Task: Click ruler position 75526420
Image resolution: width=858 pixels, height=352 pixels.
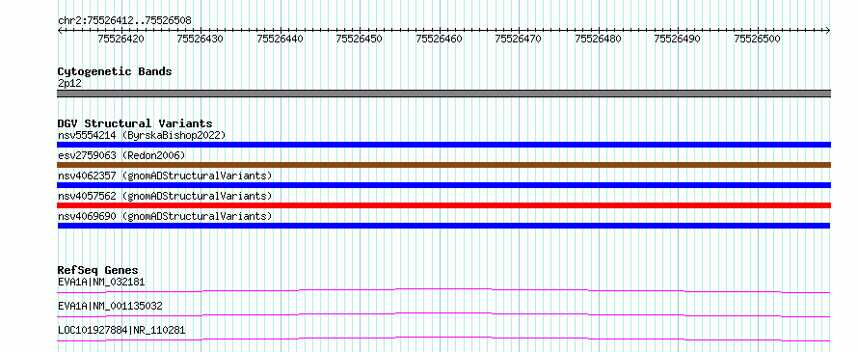Action: 121,40
